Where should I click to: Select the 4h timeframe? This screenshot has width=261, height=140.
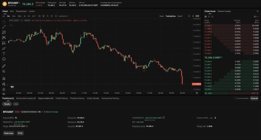pyautogui.click(x=29, y=16)
